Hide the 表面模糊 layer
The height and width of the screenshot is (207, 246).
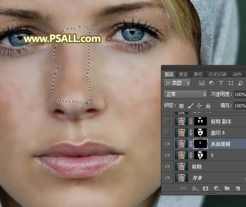click(x=168, y=144)
